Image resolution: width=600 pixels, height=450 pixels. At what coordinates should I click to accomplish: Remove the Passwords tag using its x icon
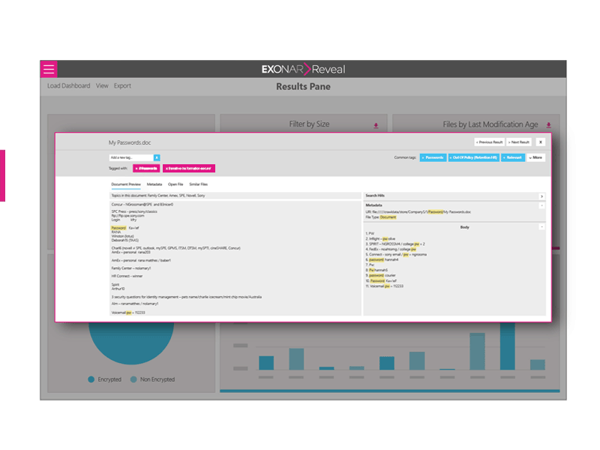pyautogui.click(x=135, y=168)
